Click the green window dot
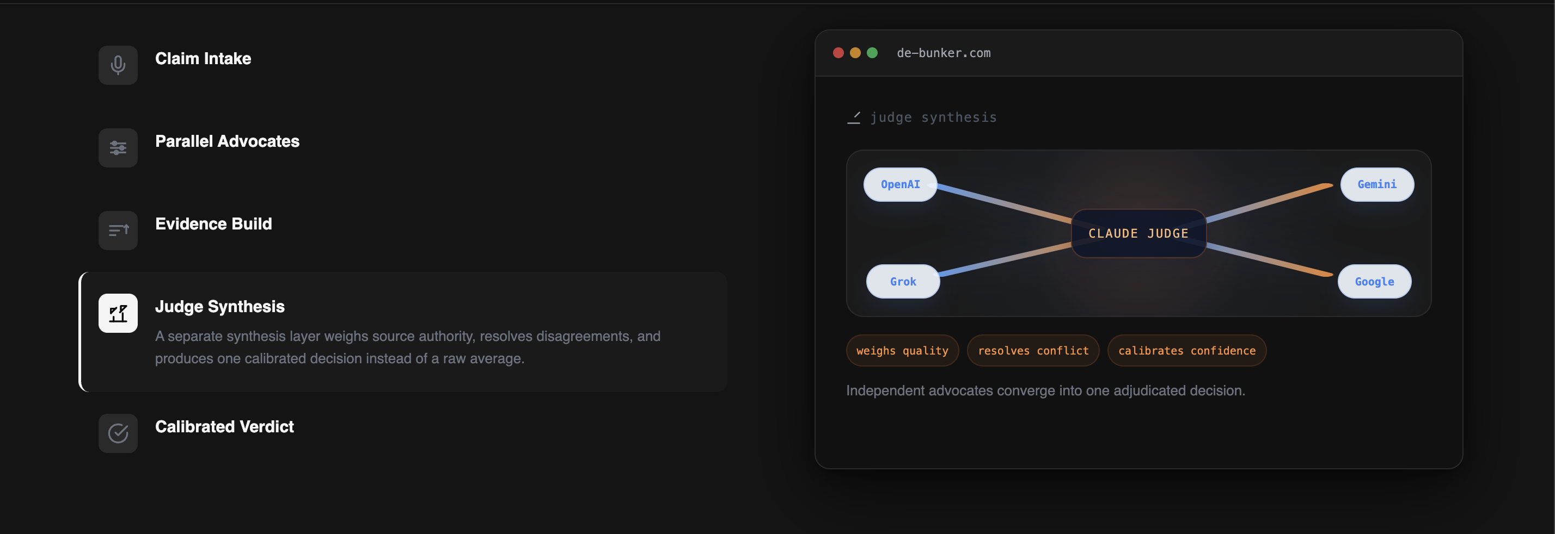 872,53
